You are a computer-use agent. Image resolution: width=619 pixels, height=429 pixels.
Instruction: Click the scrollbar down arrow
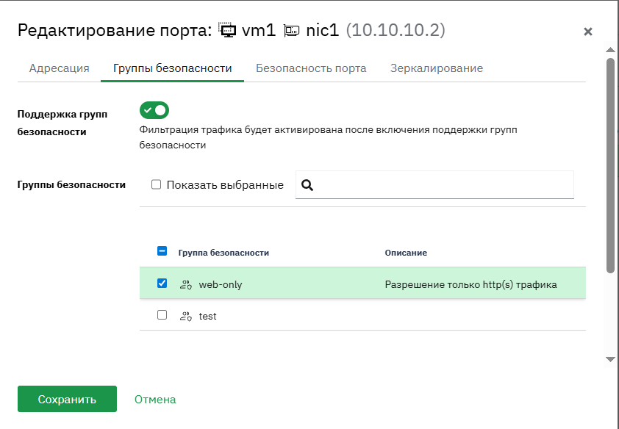[610, 360]
